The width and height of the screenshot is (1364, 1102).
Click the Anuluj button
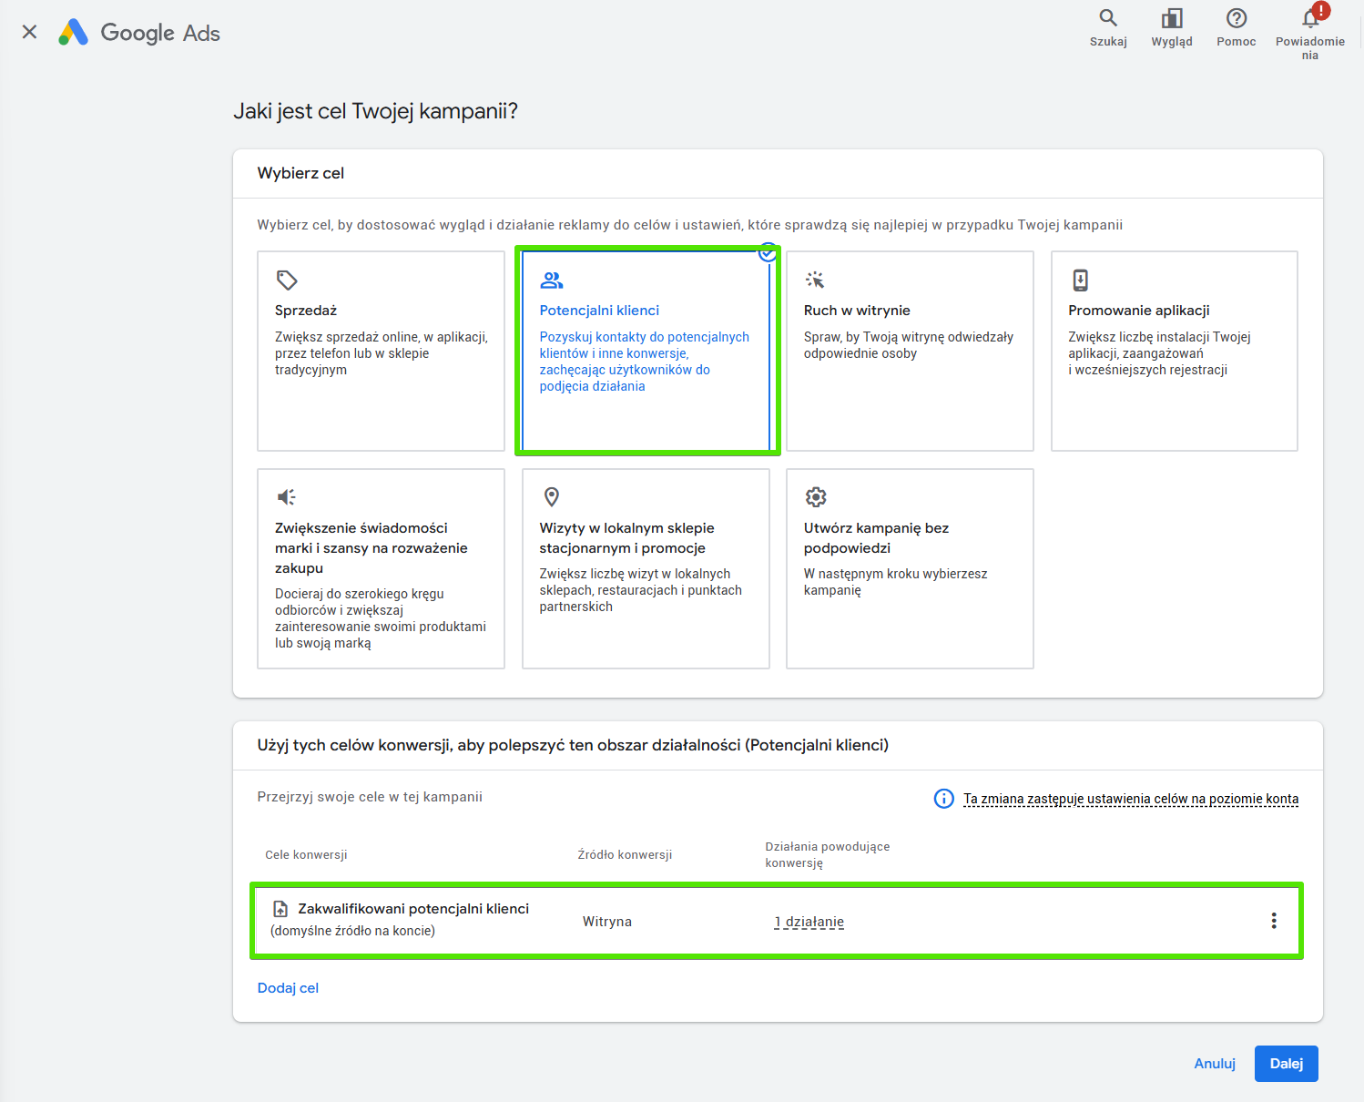coord(1214,1064)
